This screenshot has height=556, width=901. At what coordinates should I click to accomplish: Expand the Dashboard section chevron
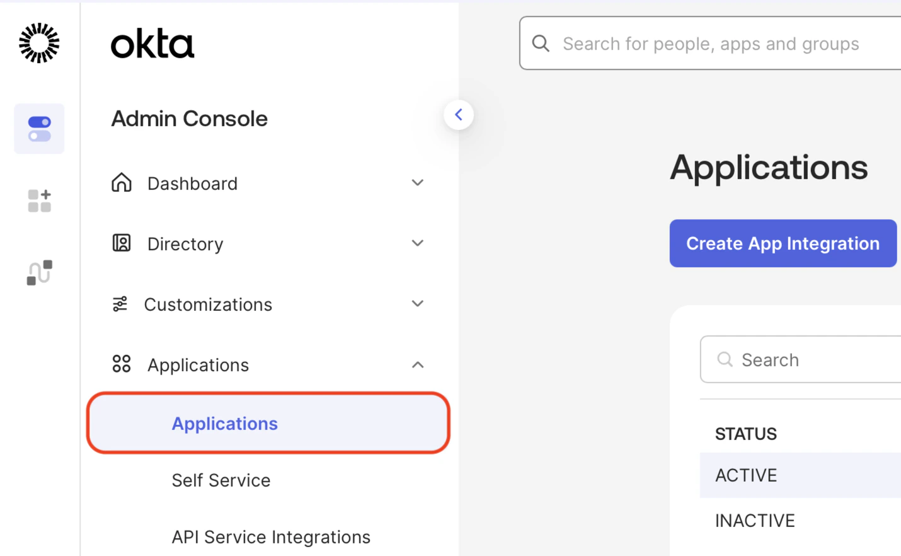pyautogui.click(x=418, y=182)
